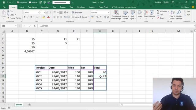Select the Sheet1 tab
The width and height of the screenshot is (196, 110).
(x=19, y=105)
